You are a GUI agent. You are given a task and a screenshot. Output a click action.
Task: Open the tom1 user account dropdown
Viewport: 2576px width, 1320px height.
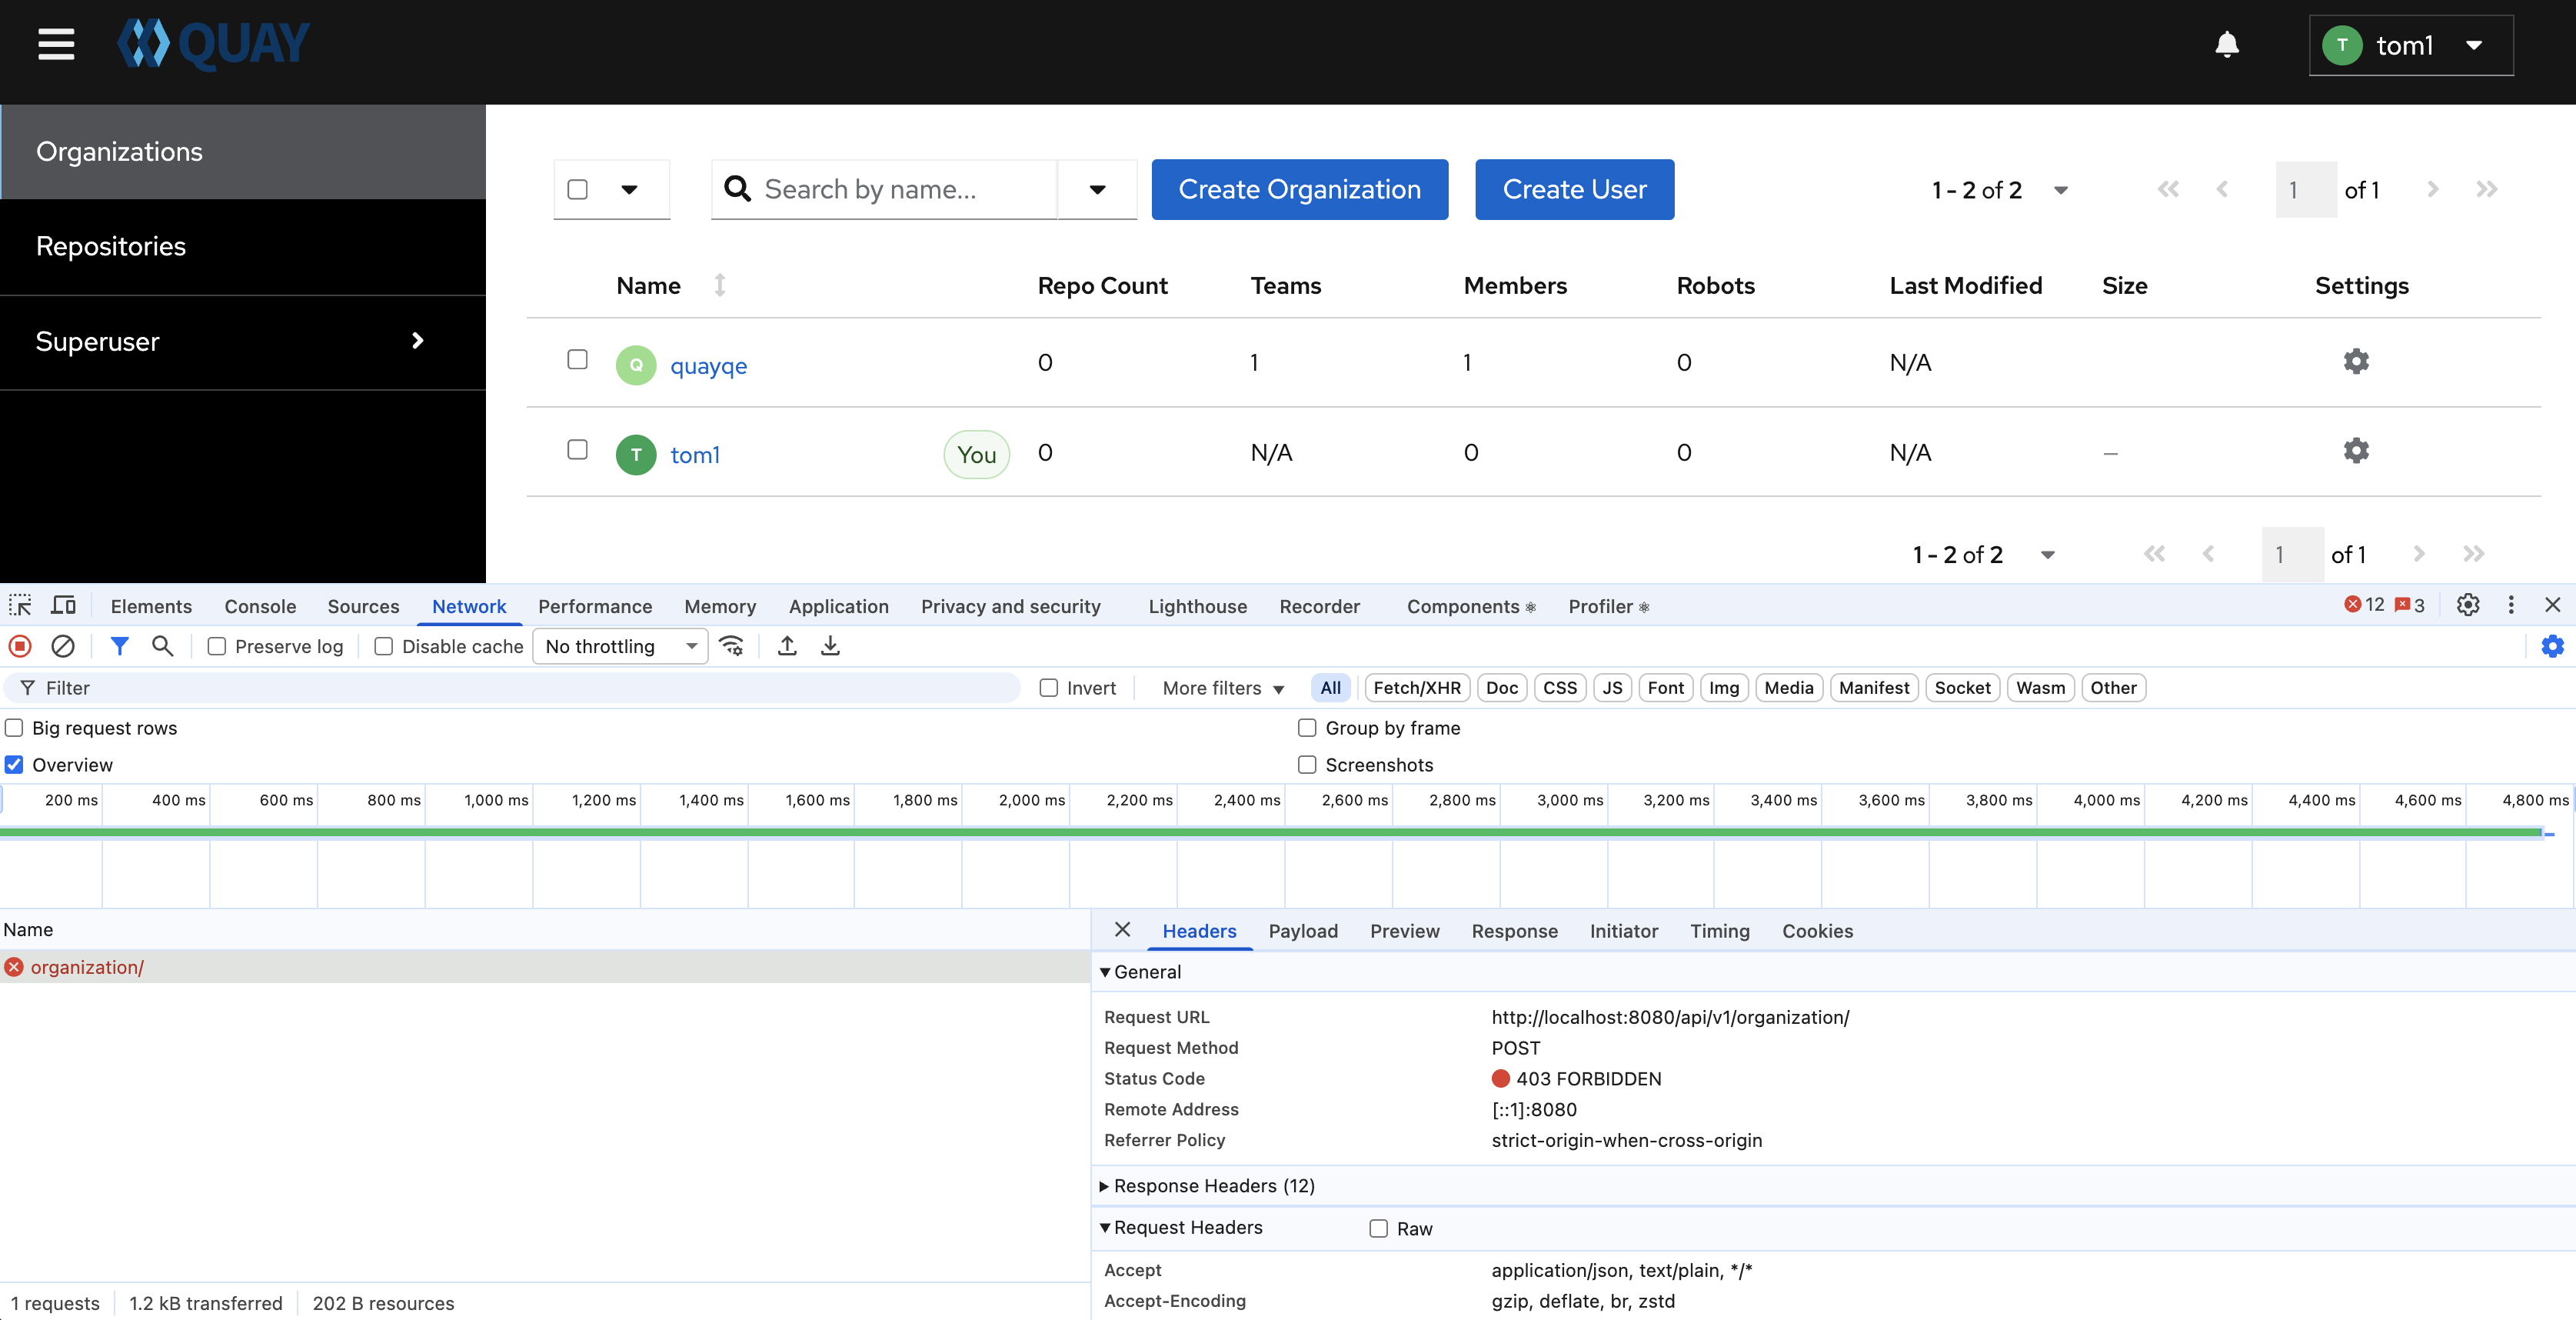coord(2410,45)
